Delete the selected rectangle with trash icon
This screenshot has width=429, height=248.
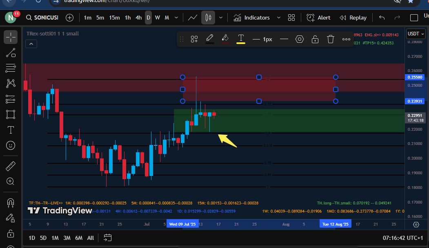331,39
